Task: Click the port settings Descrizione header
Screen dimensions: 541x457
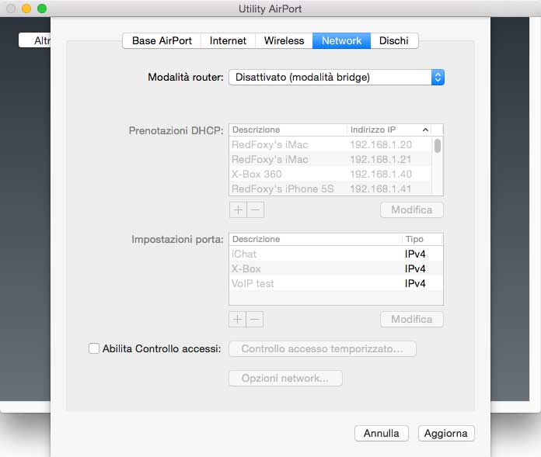Action: 316,239
